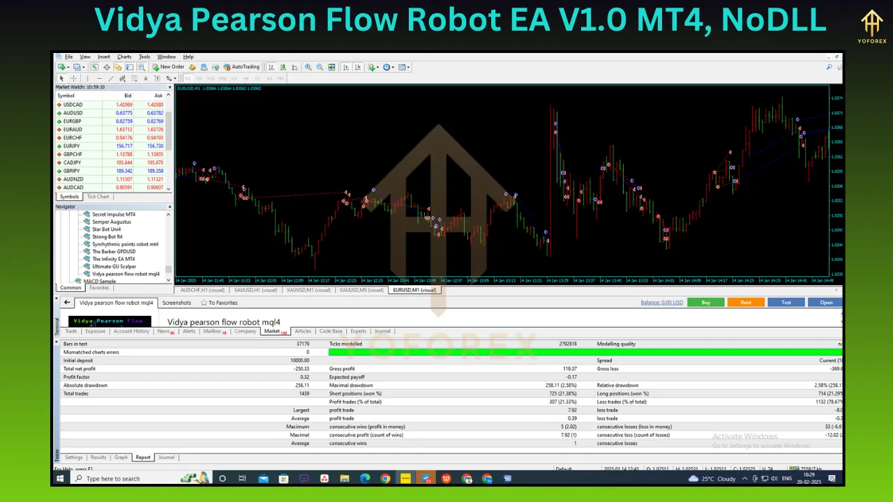Select the D1 timeframe button
This screenshot has height=502, width=893.
pos(257,79)
